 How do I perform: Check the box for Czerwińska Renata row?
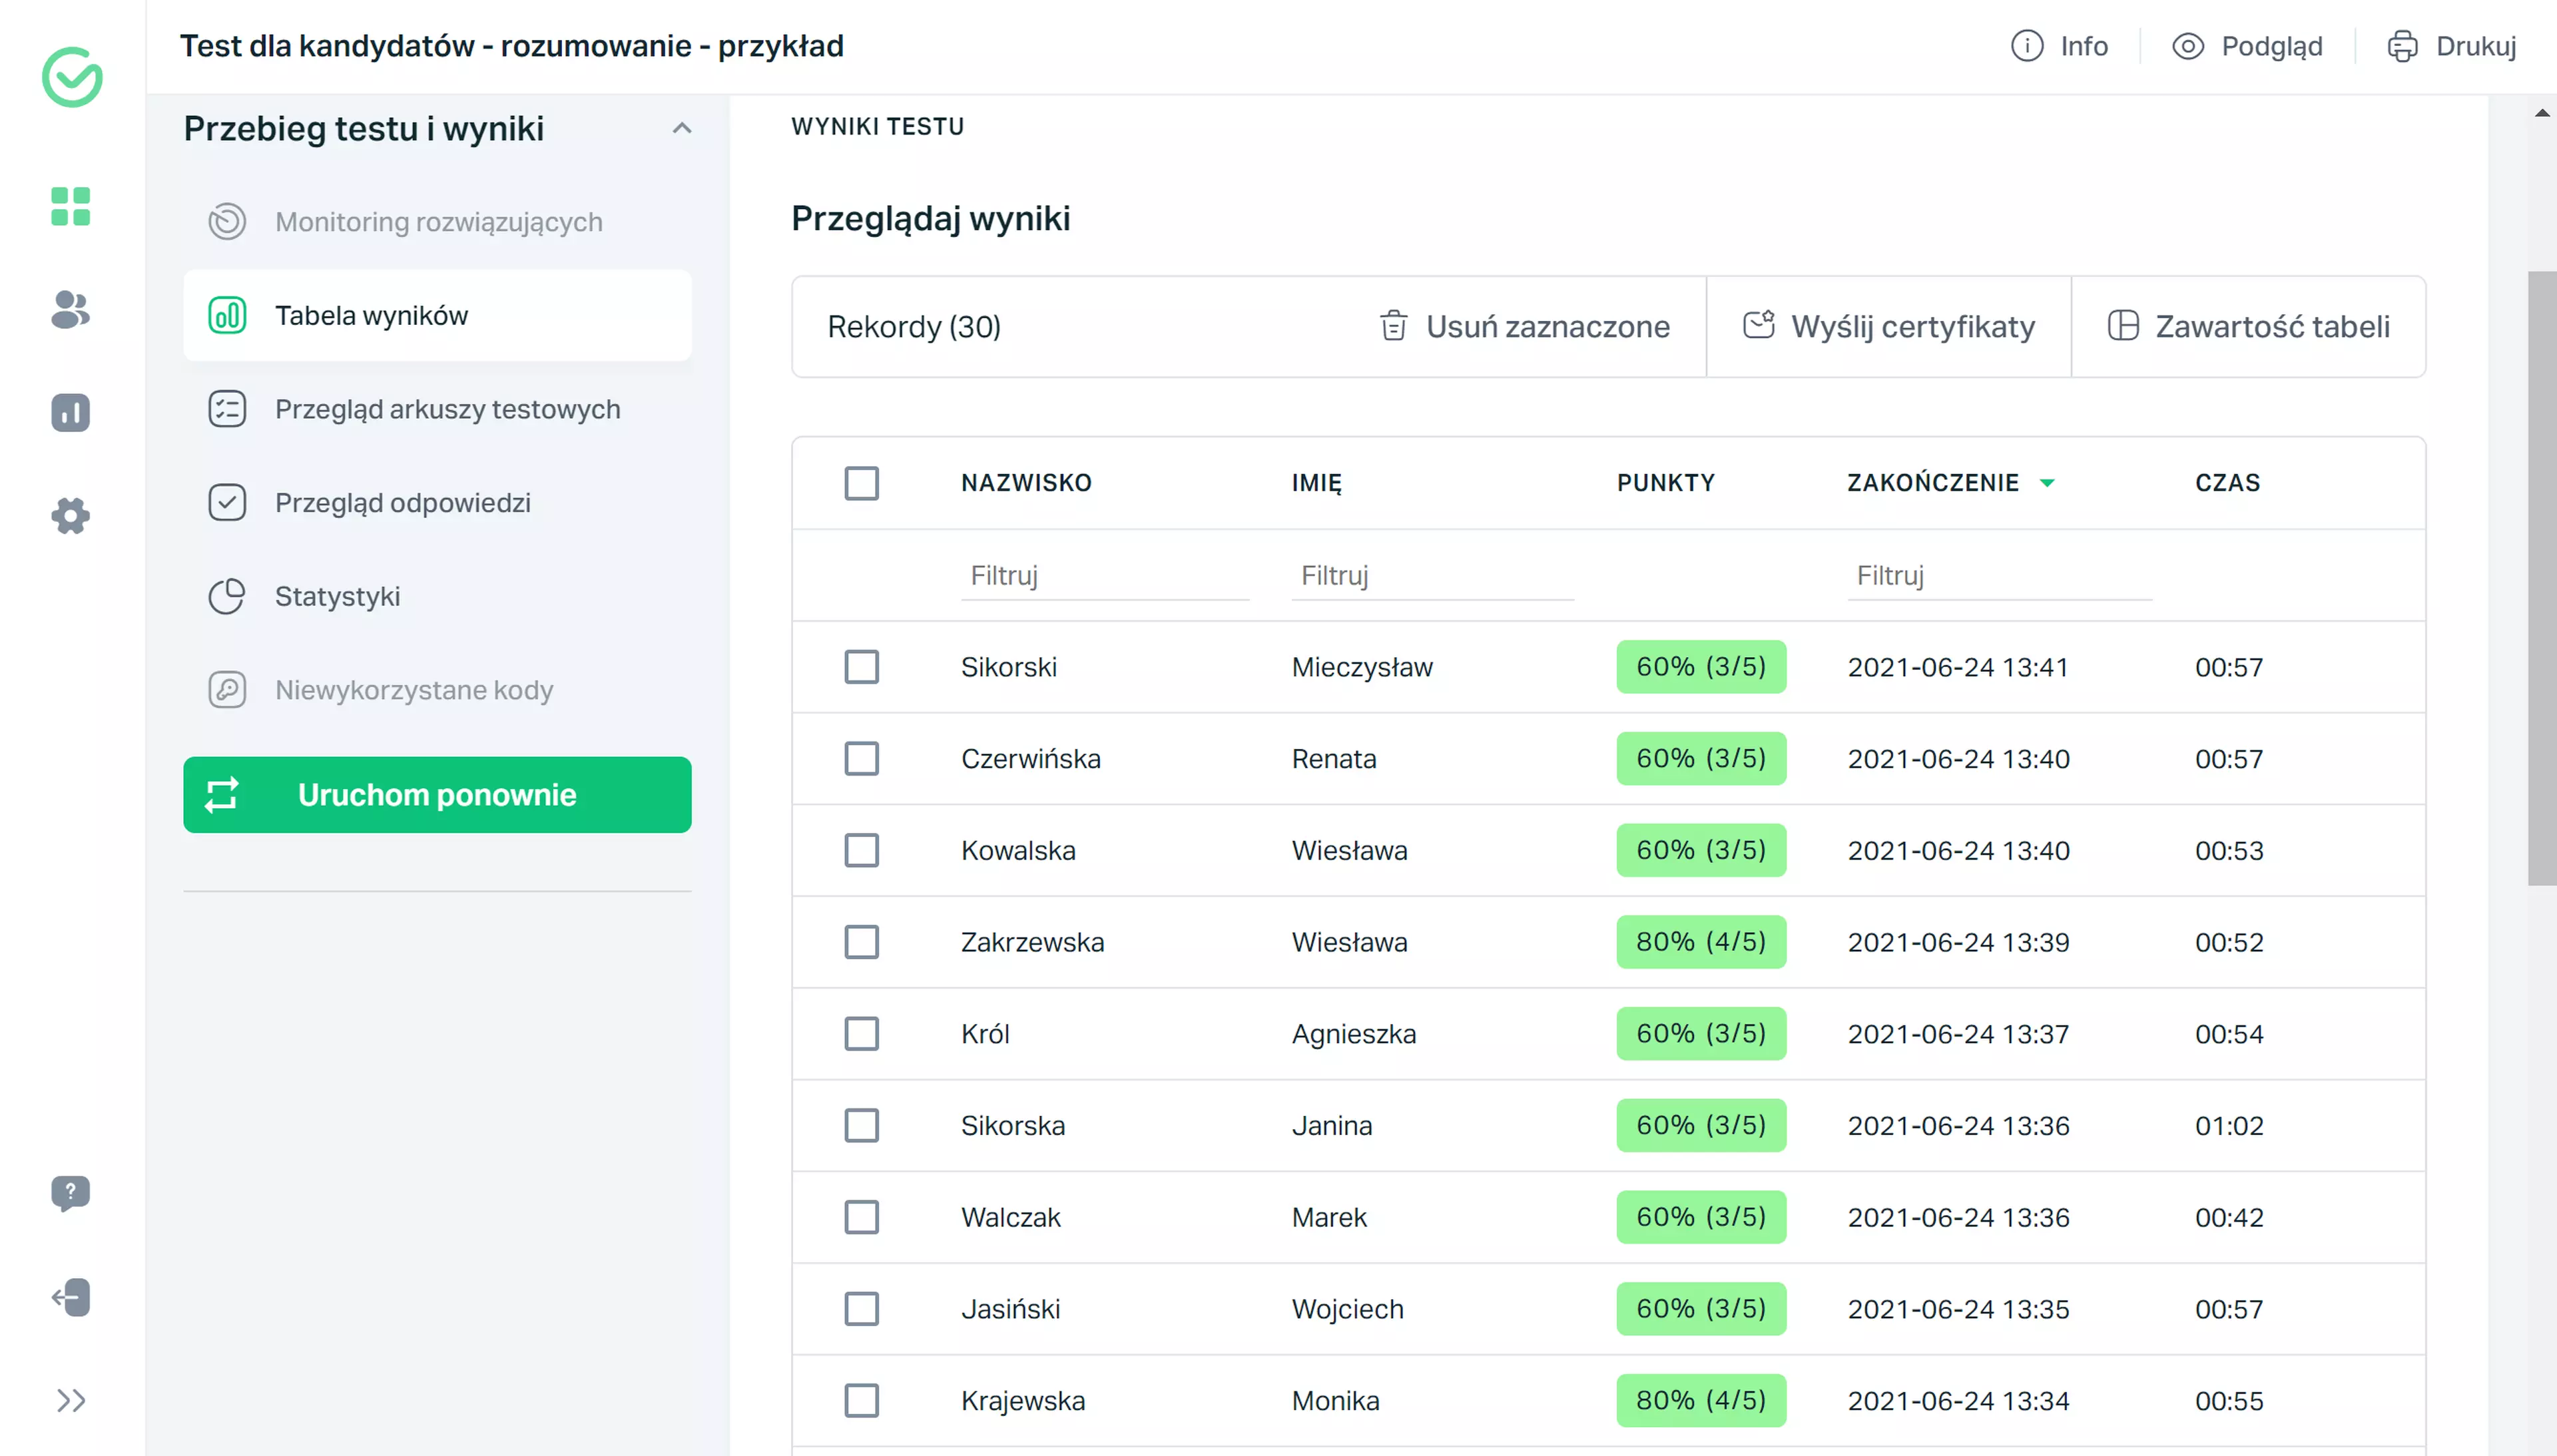861,759
